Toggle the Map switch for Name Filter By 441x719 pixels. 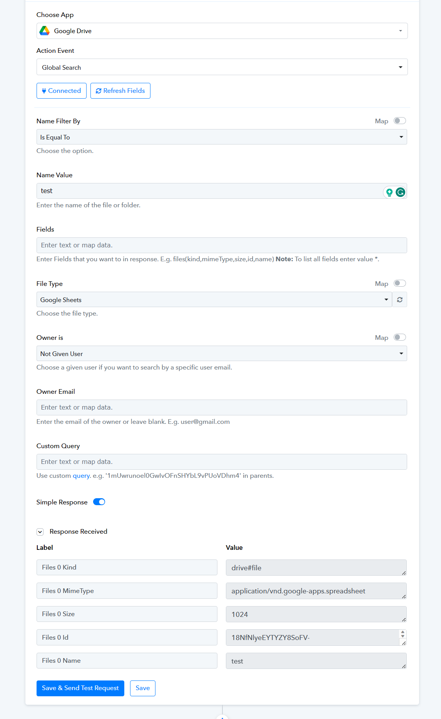tap(399, 121)
